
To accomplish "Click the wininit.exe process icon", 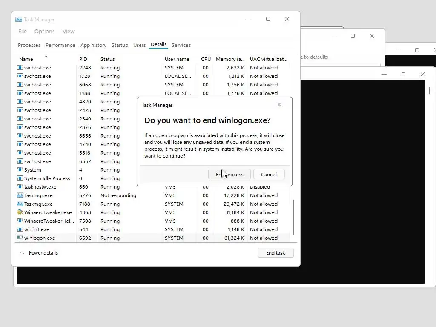I will tap(20, 229).
